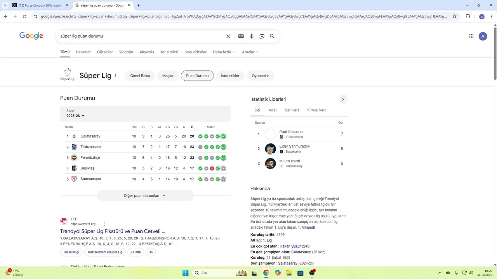Switch to the Yer siteleri tab
Image resolution: width=497 pixels, height=279 pixels.
point(169,52)
